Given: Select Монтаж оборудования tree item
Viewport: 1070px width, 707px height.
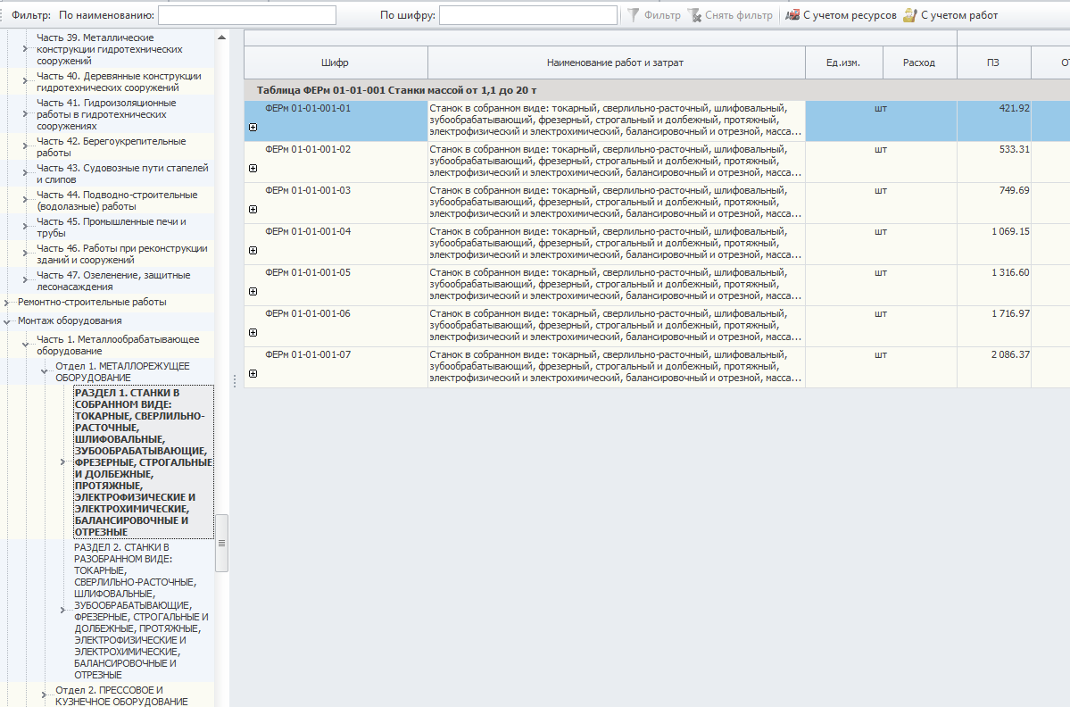Looking at the screenshot, I should point(70,320).
